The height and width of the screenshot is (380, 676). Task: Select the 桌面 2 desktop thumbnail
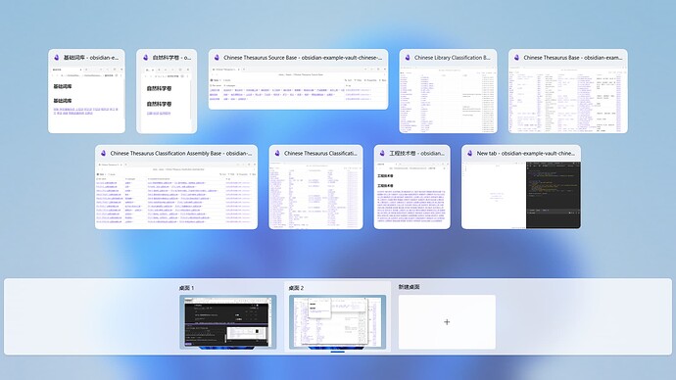tap(338, 322)
